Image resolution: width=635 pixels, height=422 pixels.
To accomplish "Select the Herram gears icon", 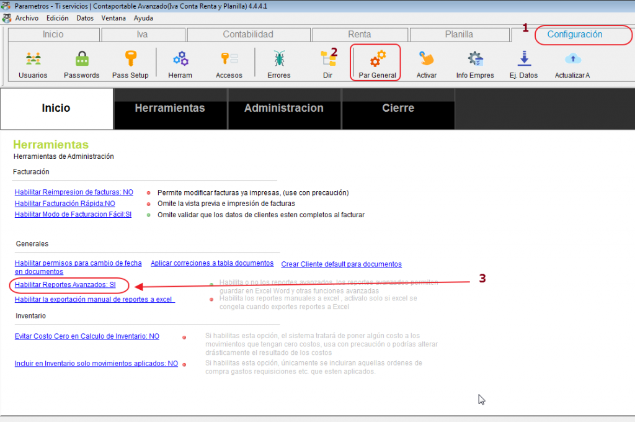I will tap(180, 60).
